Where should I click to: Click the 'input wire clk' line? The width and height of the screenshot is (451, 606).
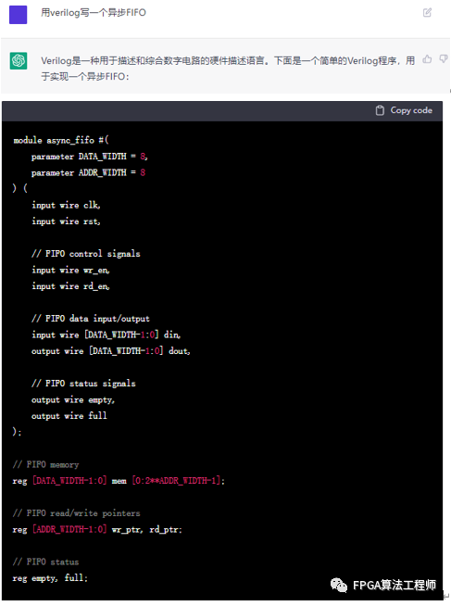click(66, 205)
